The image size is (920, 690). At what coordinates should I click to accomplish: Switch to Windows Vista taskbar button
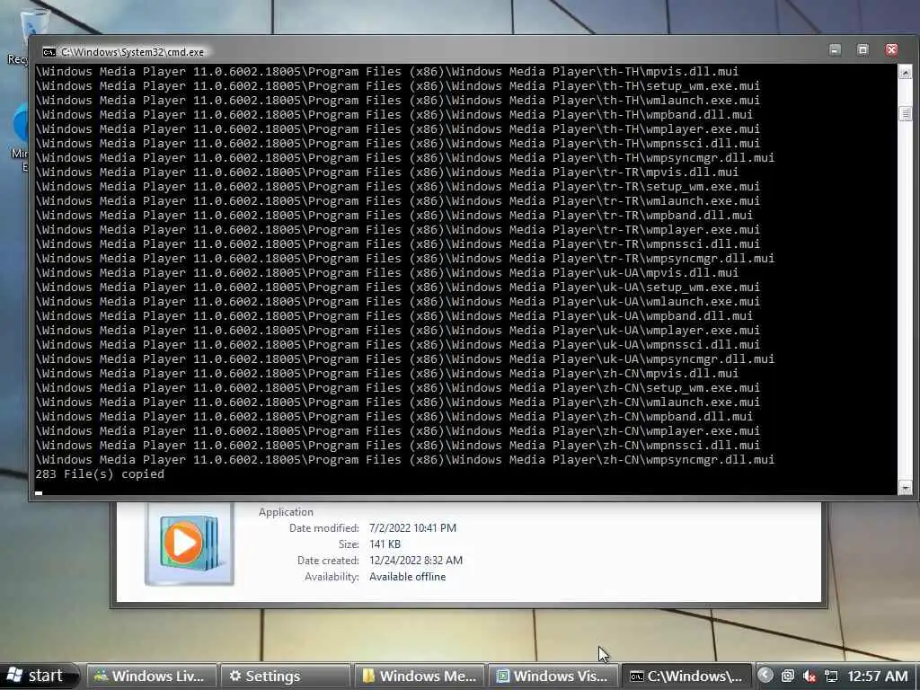[x=553, y=677]
